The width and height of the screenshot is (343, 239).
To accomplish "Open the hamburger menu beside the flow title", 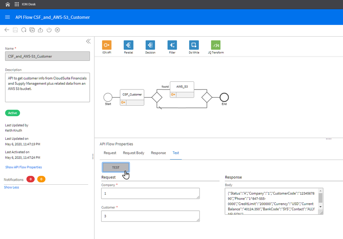I will 7,17.
